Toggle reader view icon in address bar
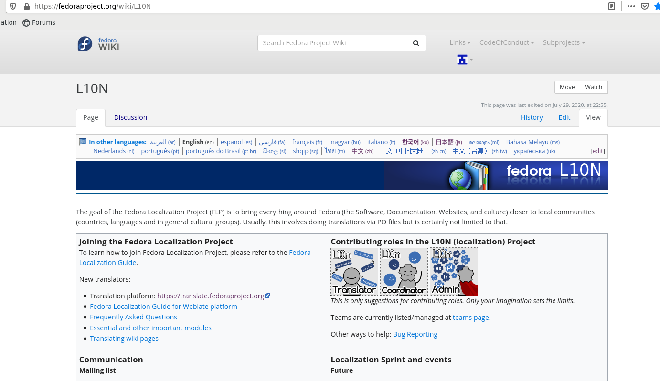The image size is (660, 381). click(x=612, y=6)
